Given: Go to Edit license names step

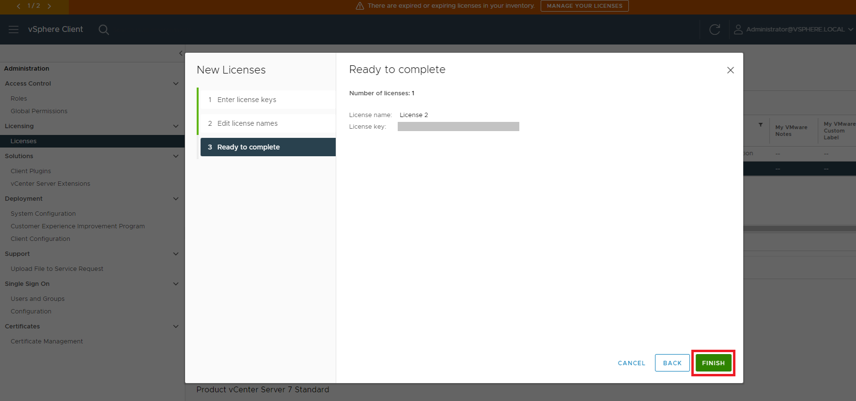Looking at the screenshot, I should coord(247,123).
